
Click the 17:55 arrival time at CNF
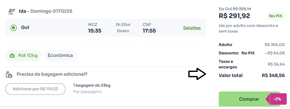point(149,31)
